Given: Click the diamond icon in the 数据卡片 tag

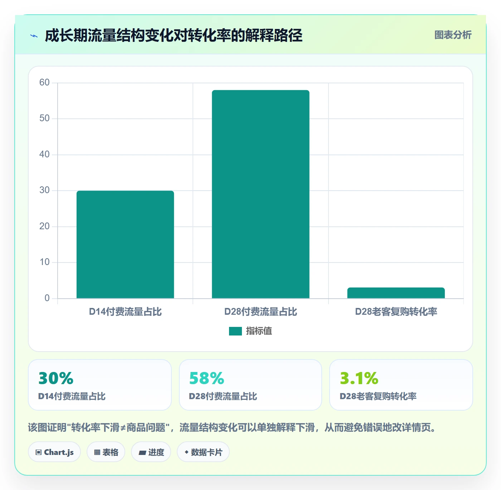Looking at the screenshot, I should (186, 452).
